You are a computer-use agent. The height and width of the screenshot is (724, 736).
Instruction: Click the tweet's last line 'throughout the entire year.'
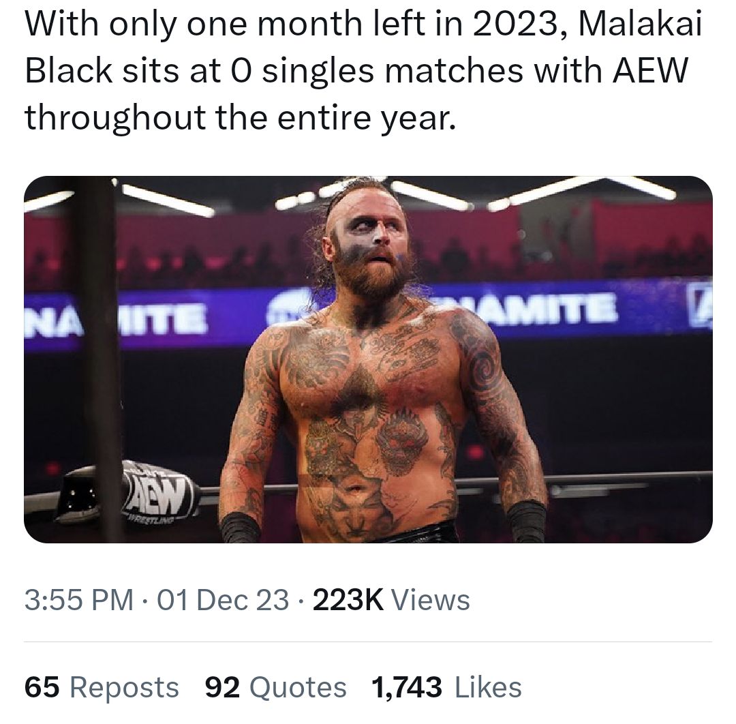239,119
